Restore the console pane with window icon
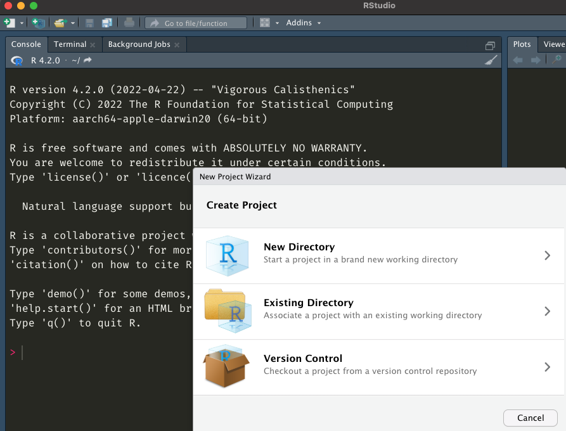566x431 pixels. [490, 45]
